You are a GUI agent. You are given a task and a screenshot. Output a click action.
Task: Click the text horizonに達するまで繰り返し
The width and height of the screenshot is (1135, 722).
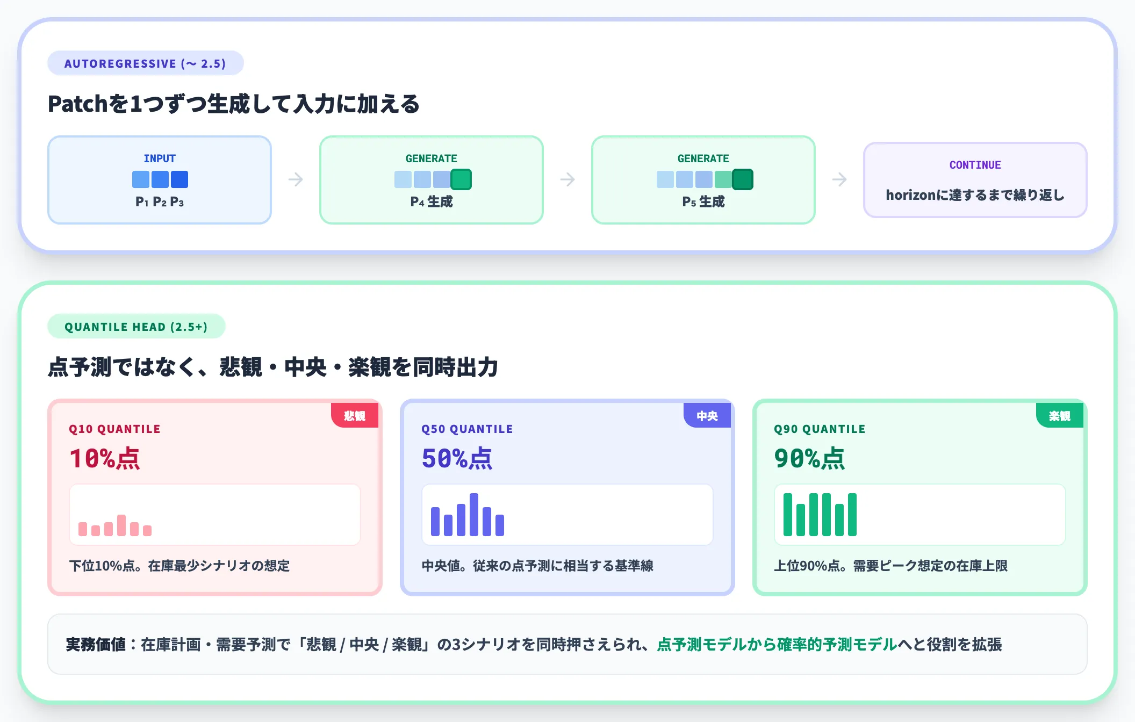975,195
